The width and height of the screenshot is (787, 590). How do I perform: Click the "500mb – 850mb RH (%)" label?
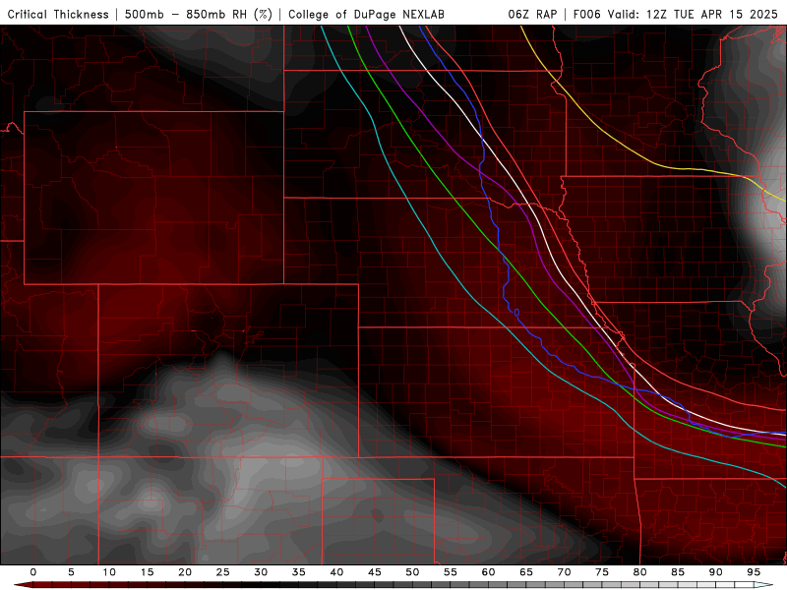(x=199, y=14)
